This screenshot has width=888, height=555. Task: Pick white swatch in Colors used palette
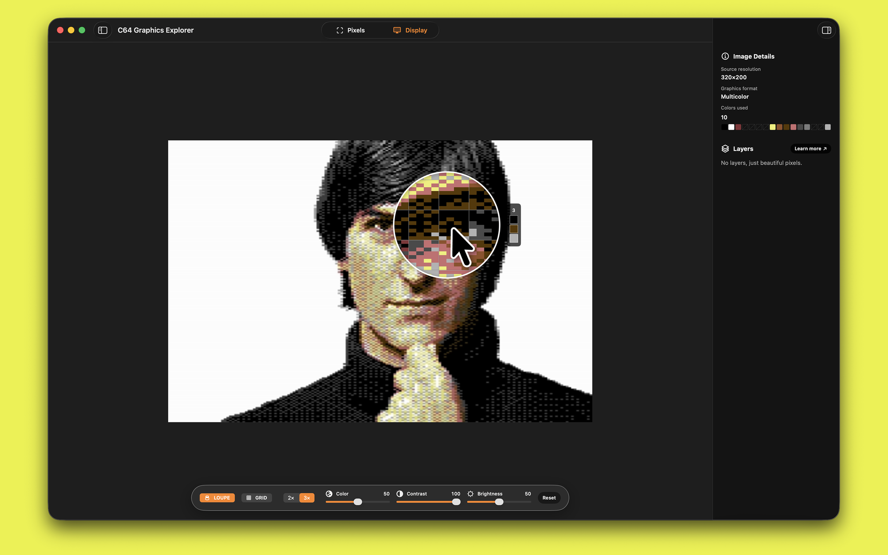coord(731,127)
